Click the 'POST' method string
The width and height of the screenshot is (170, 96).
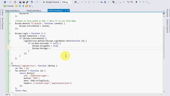click(36, 78)
